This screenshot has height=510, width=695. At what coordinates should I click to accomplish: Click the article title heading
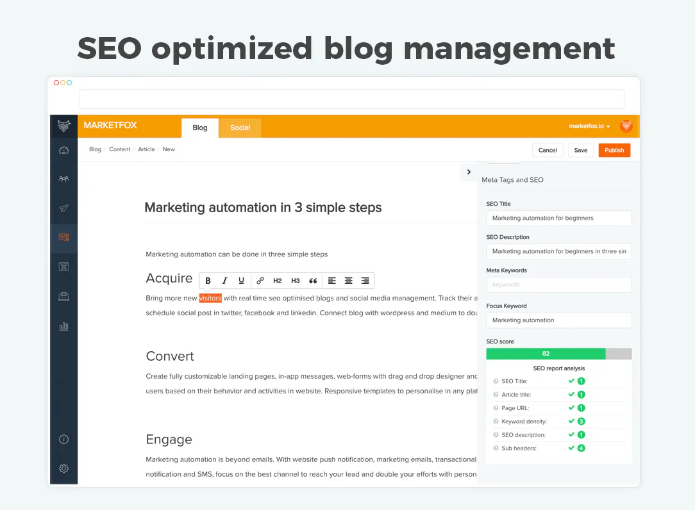(x=264, y=208)
